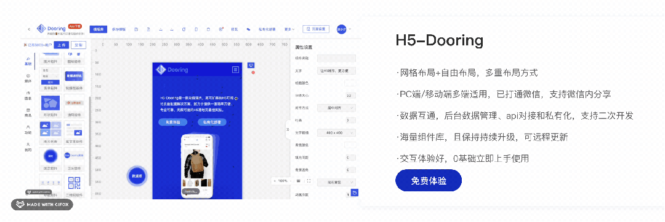Open the 标题颜色 color swatch
The image size is (665, 222).
point(350,83)
